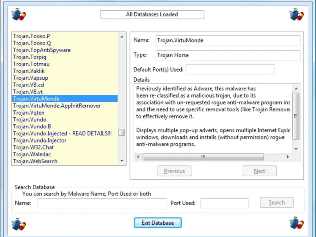Select Trojan.Tooso.P in the list
This screenshot has width=316, height=237.
[65, 36]
